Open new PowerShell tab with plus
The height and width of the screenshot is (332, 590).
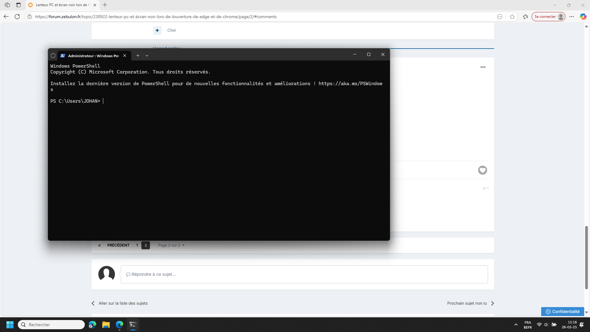(x=138, y=56)
